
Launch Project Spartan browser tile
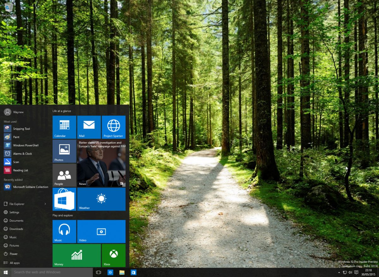[x=113, y=127]
